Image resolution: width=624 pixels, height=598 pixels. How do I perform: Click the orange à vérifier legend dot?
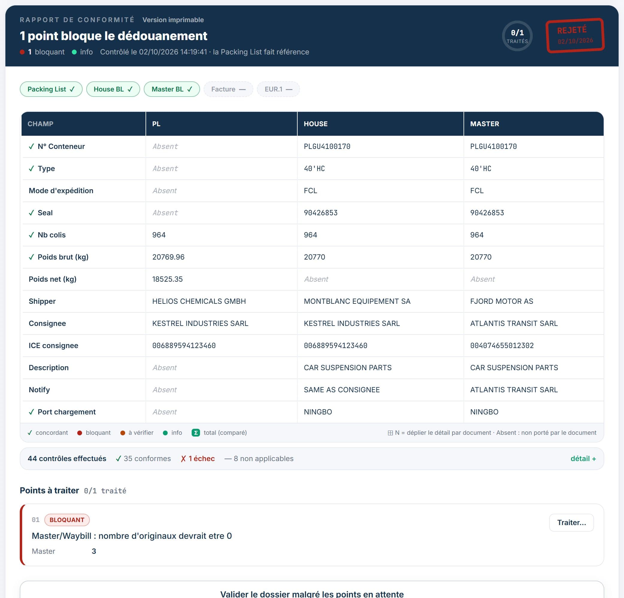122,433
